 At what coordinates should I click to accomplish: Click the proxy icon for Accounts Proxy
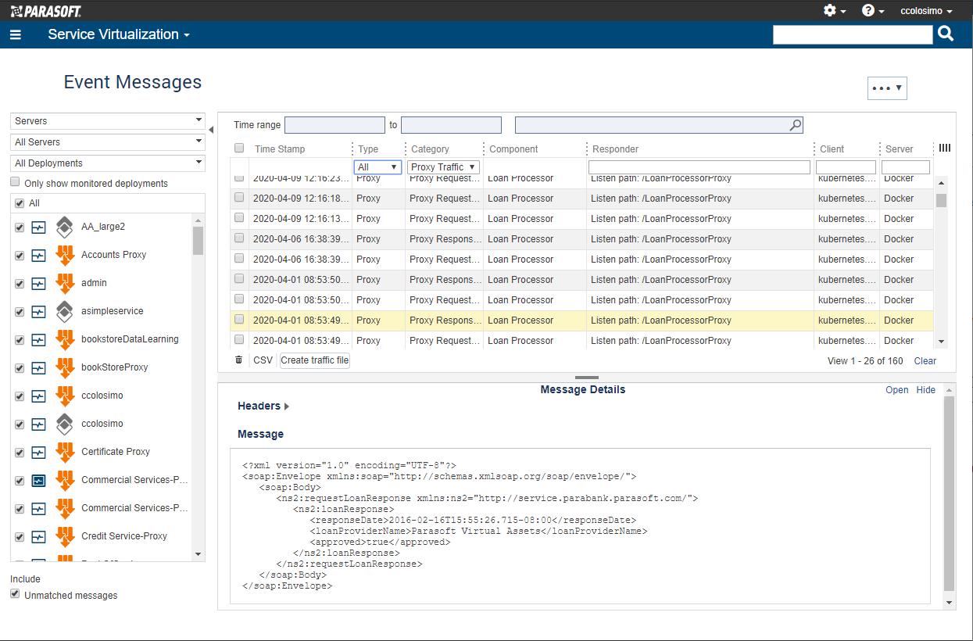click(x=65, y=255)
